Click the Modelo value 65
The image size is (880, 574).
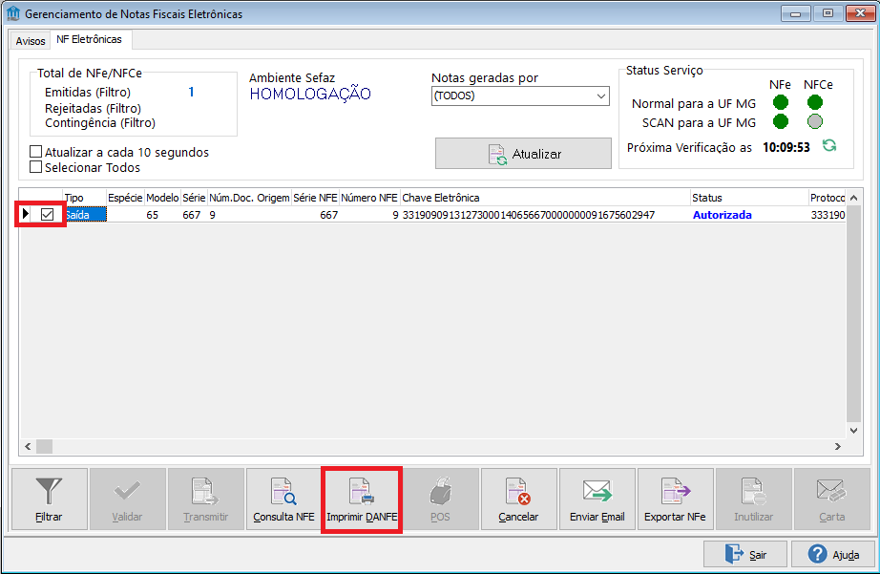pyautogui.click(x=152, y=215)
